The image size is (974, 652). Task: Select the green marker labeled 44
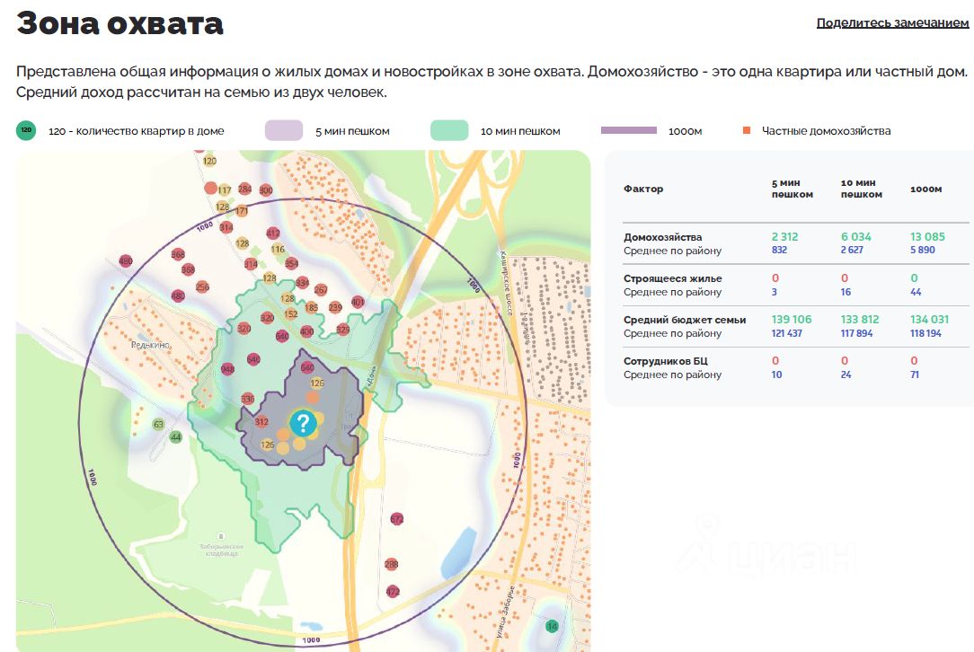(x=176, y=437)
